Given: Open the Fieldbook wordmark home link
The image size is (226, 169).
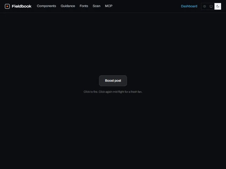Looking at the screenshot, I should 22,6.
